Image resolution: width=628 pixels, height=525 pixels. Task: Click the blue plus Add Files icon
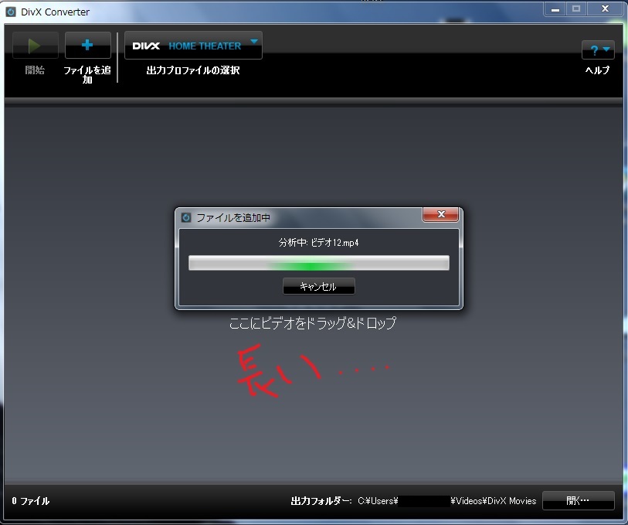88,46
